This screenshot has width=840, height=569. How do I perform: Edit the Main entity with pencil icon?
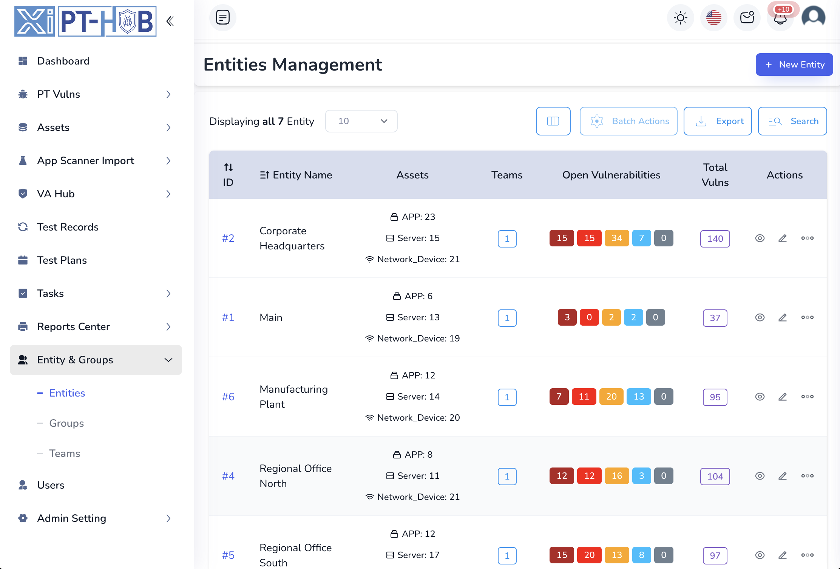click(783, 318)
